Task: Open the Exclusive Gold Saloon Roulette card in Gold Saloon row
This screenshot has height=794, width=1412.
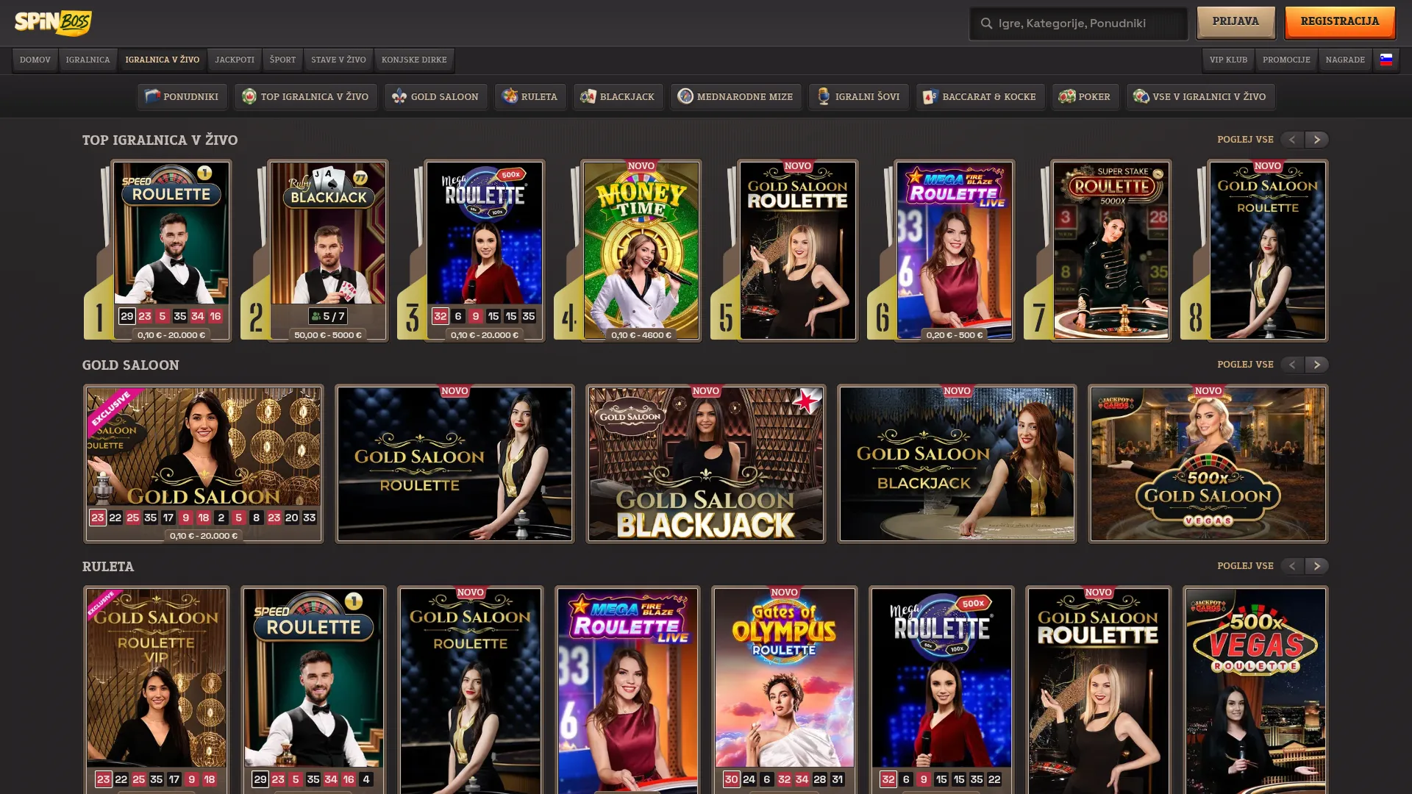Action: point(204,463)
